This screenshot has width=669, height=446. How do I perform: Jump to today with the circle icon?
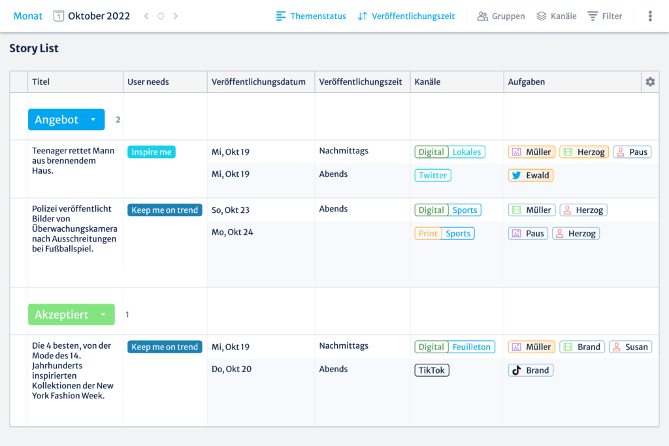(161, 16)
